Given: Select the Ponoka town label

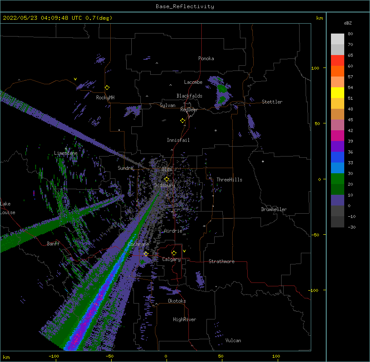Looking at the screenshot, I should [x=206, y=58].
